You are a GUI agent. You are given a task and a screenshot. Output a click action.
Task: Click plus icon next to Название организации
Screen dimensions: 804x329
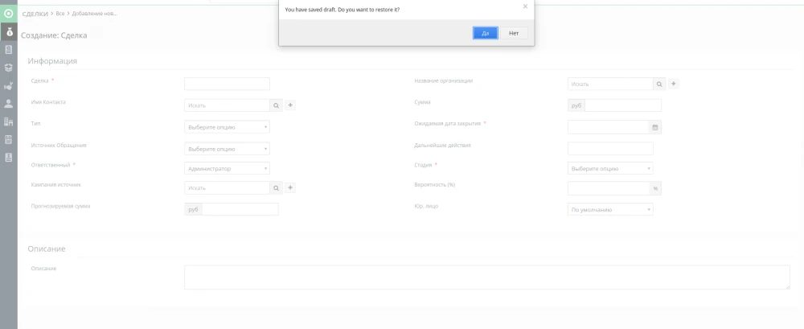click(x=674, y=84)
